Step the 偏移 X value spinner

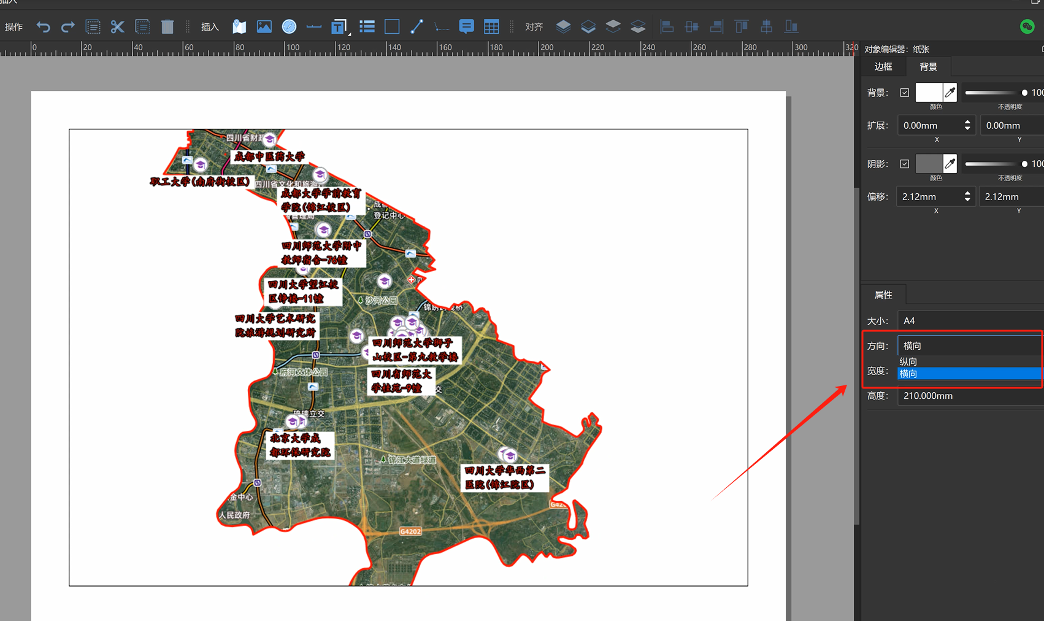pyautogui.click(x=968, y=196)
